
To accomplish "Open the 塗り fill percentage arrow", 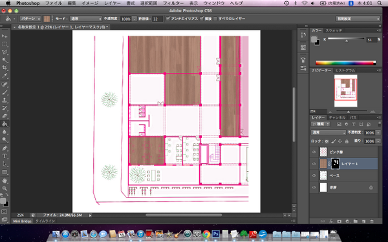I will 378,141.
